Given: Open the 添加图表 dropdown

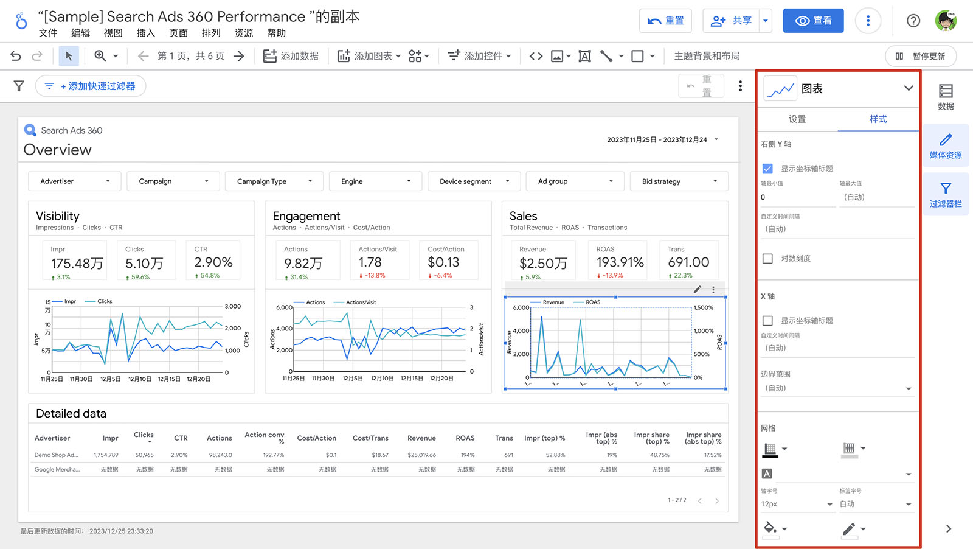Looking at the screenshot, I should (369, 56).
